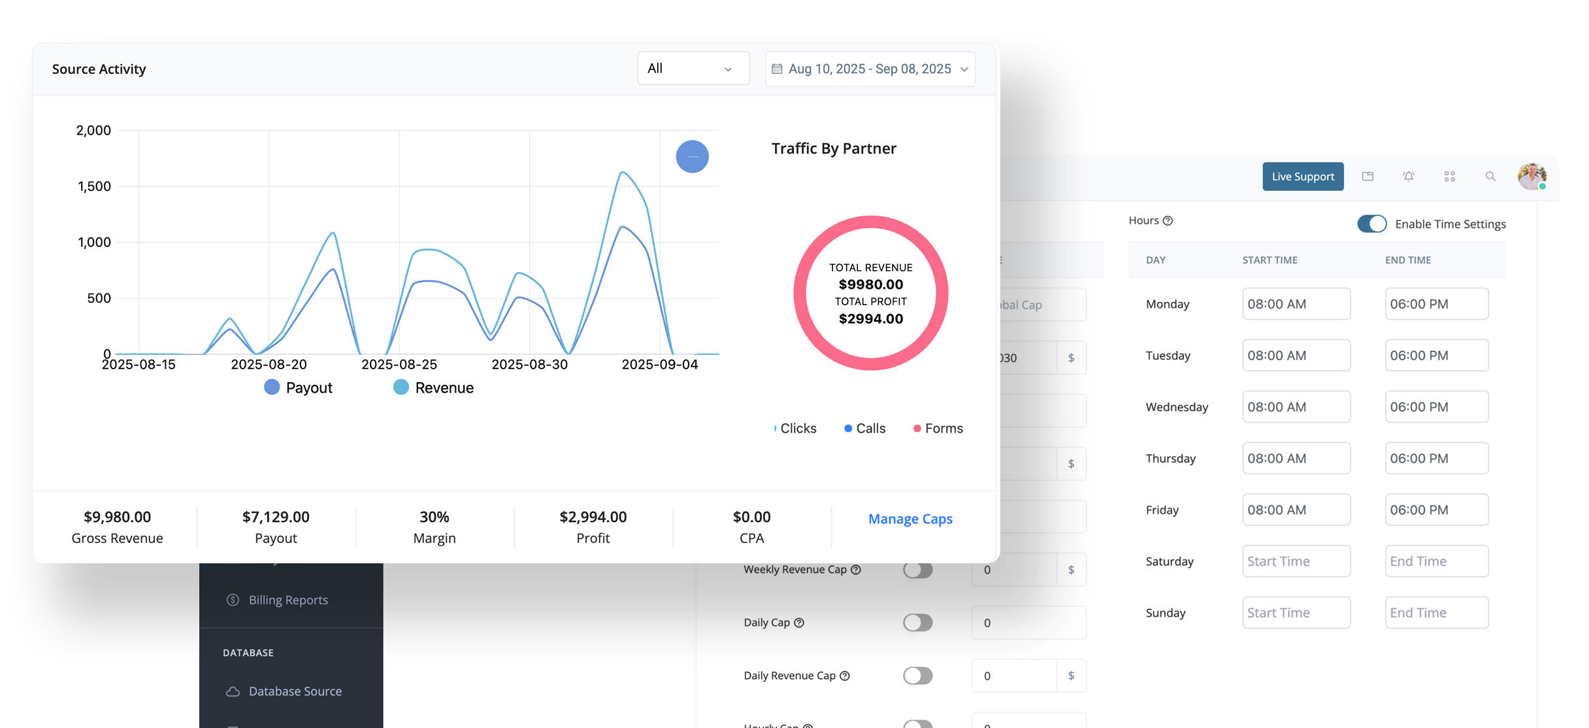Image resolution: width=1589 pixels, height=728 pixels.
Task: Turn on the Weekly Revenue Cap toggle
Action: point(918,569)
